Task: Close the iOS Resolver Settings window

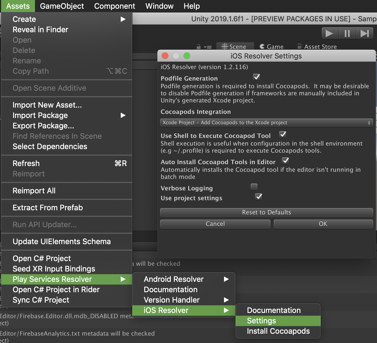Action: (x=165, y=56)
